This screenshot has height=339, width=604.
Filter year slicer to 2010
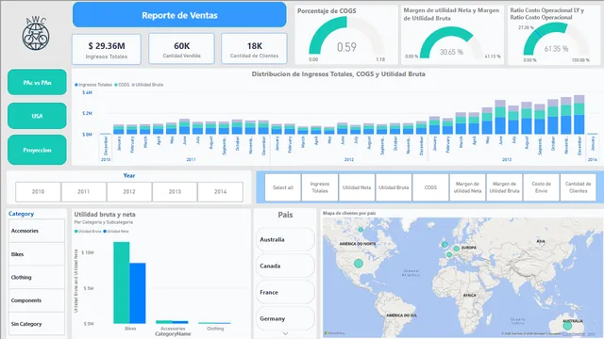tap(38, 191)
